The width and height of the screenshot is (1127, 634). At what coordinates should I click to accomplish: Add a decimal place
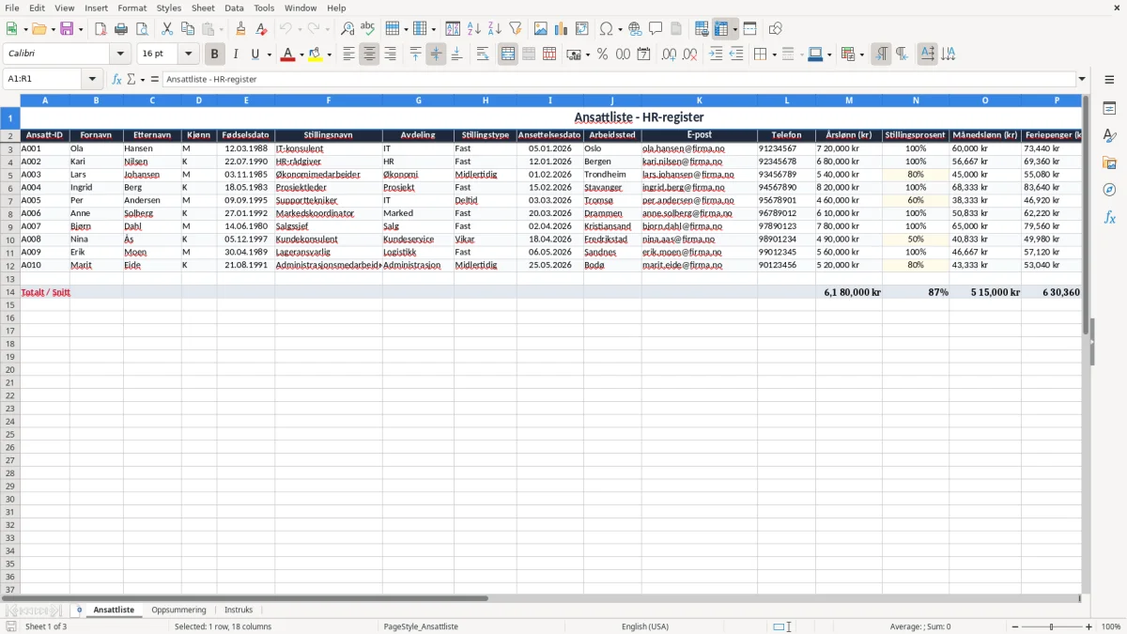click(x=670, y=54)
